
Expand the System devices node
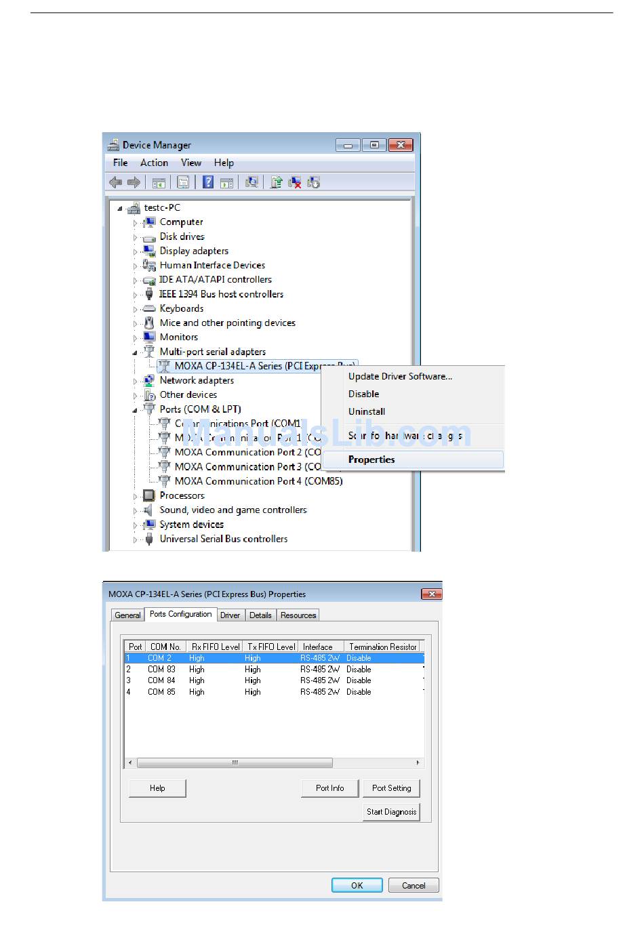pos(135,525)
